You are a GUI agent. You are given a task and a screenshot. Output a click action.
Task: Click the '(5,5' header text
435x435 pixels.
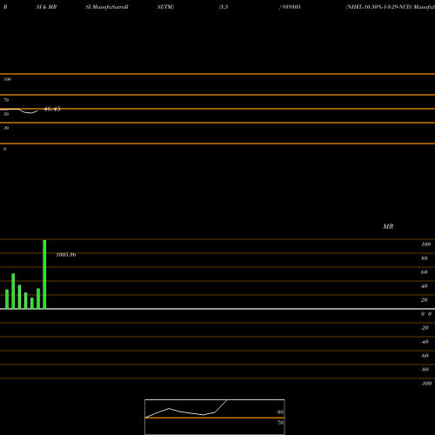click(x=224, y=7)
